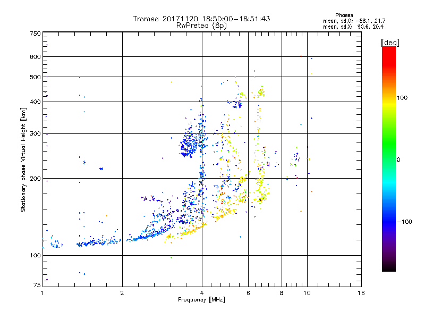
Task: Click the y-axis tick label '300'
Action: [35, 134]
